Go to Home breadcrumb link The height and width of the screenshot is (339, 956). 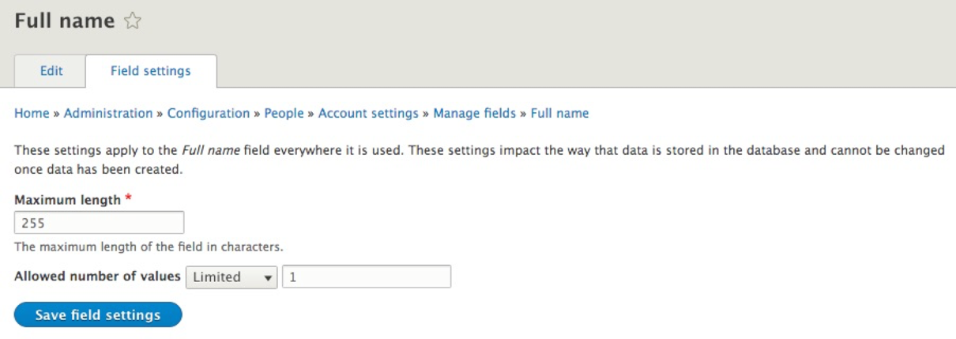[32, 113]
